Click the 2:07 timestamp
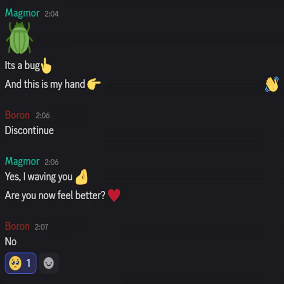Image resolution: width=284 pixels, height=284 pixels. (x=41, y=227)
